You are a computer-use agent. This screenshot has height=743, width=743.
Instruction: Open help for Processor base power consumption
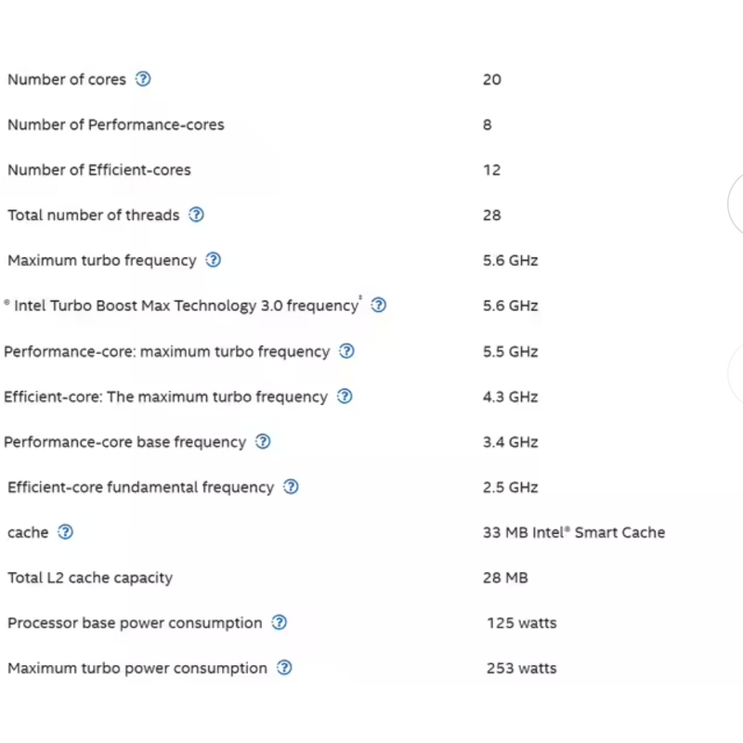coord(279,622)
